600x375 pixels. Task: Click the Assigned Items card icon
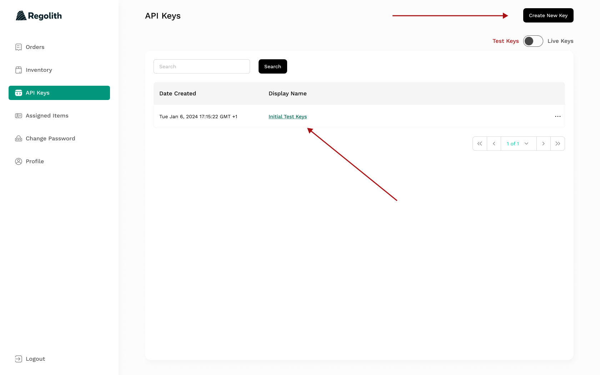click(x=19, y=116)
